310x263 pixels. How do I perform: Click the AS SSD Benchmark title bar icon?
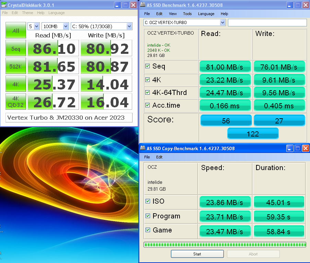click(x=143, y=5)
